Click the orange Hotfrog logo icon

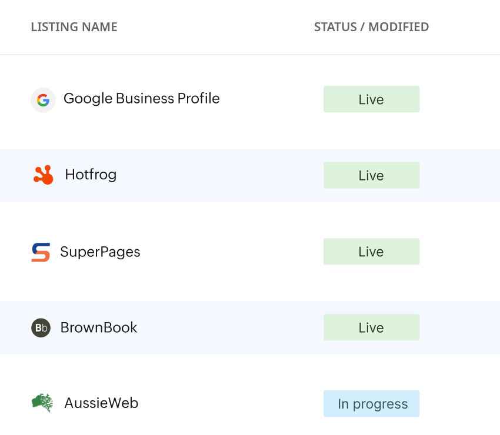pos(44,175)
